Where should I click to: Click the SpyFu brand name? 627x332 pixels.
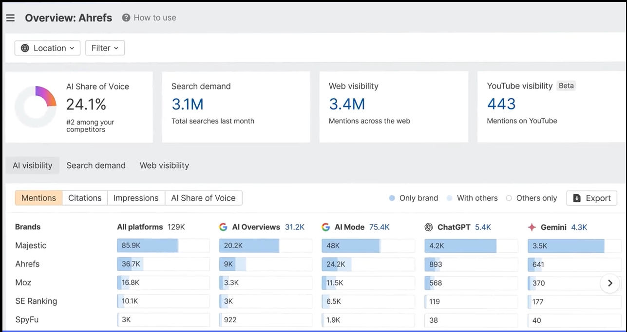click(x=27, y=319)
